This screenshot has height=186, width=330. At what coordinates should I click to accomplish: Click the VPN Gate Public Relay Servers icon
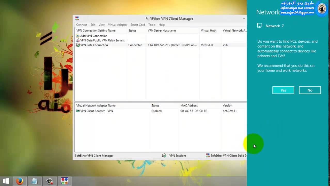[78, 40]
